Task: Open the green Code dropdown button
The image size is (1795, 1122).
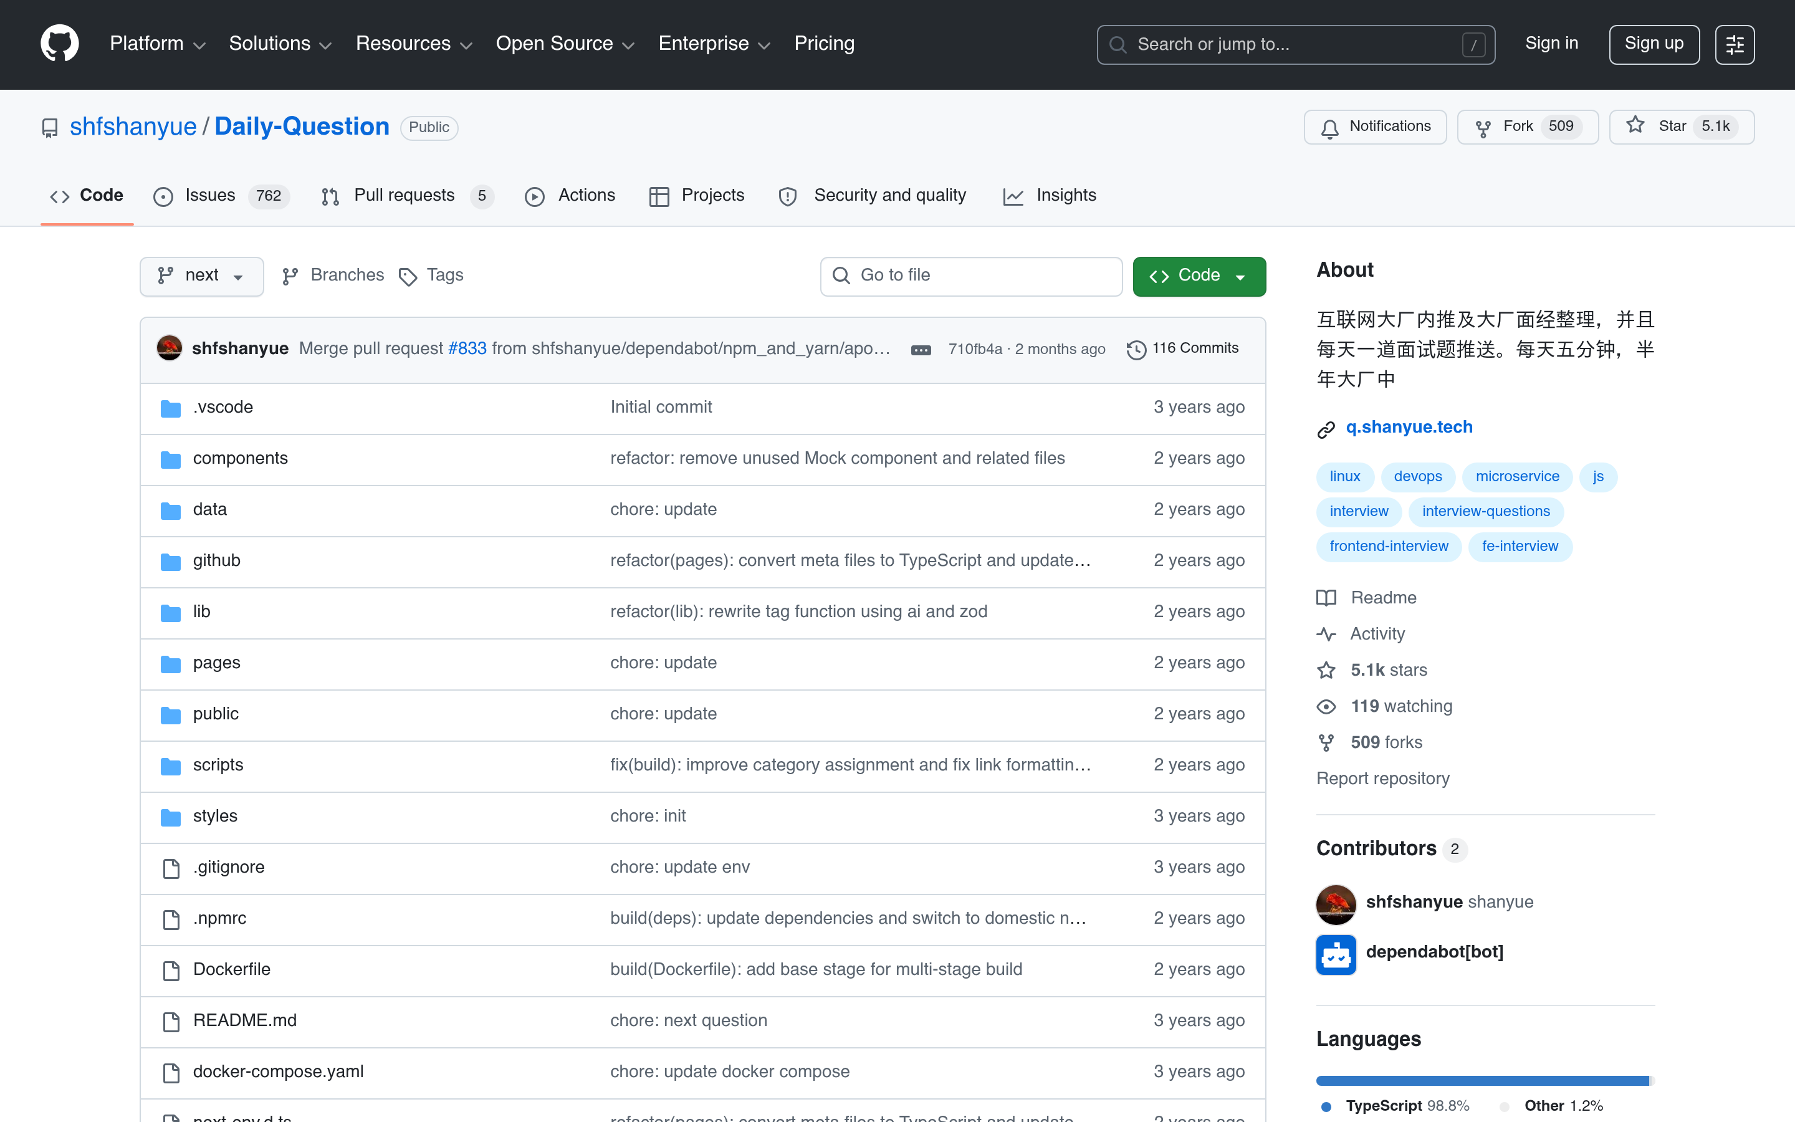Action: (x=1199, y=276)
